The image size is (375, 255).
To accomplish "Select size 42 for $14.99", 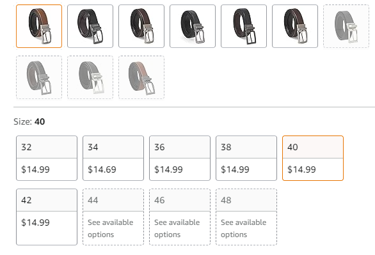I will pyautogui.click(x=47, y=217).
